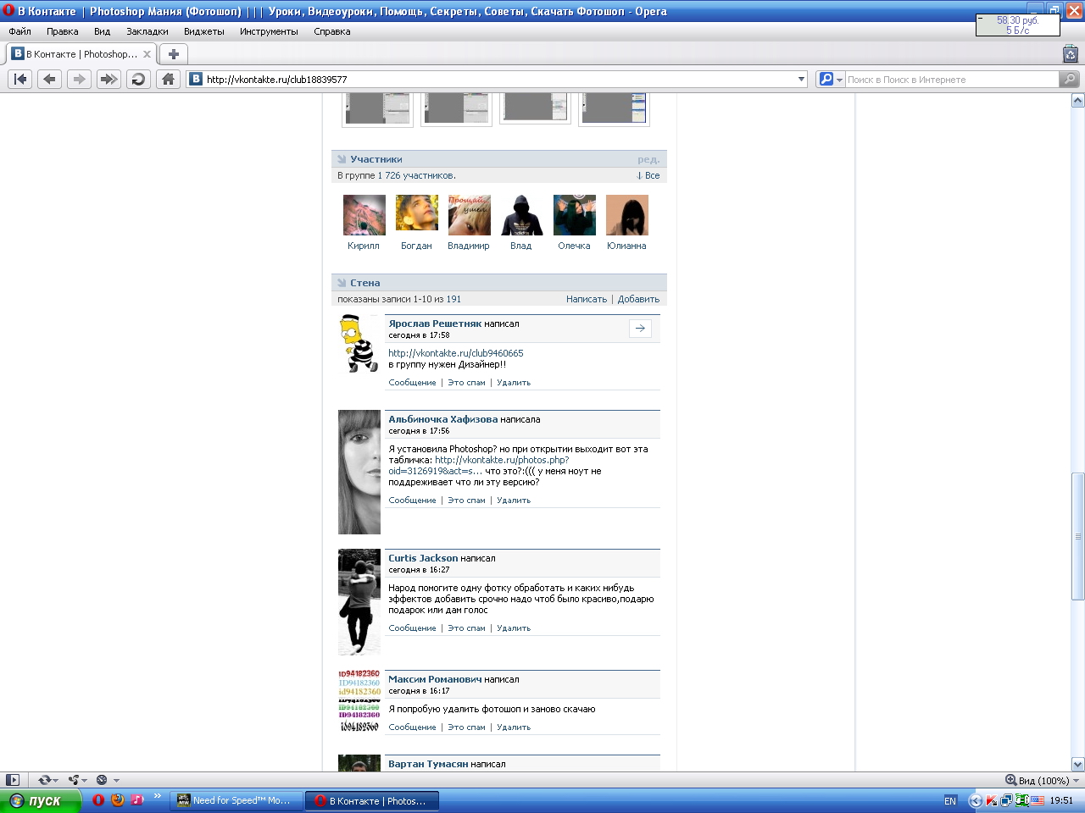Open the Вид menu in the menu bar
This screenshot has width=1085, height=813.
103,31
